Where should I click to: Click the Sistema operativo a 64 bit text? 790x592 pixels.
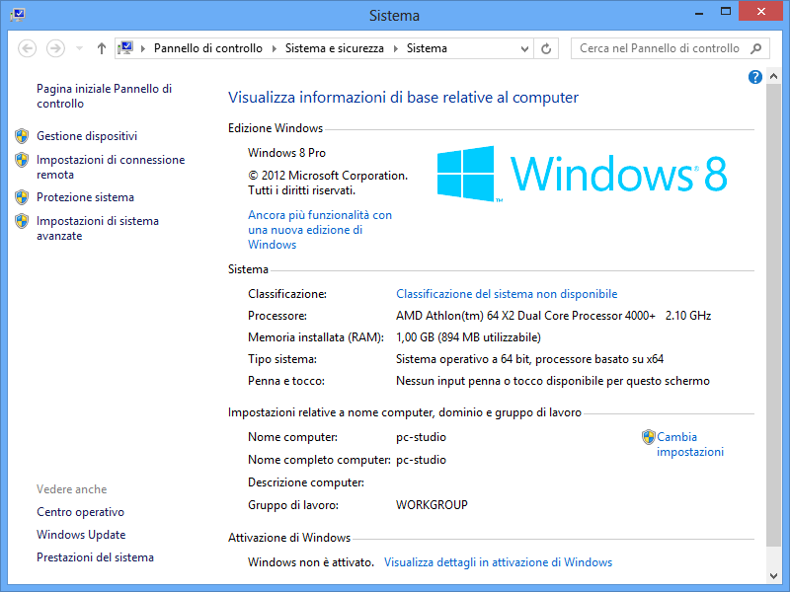coord(529,359)
